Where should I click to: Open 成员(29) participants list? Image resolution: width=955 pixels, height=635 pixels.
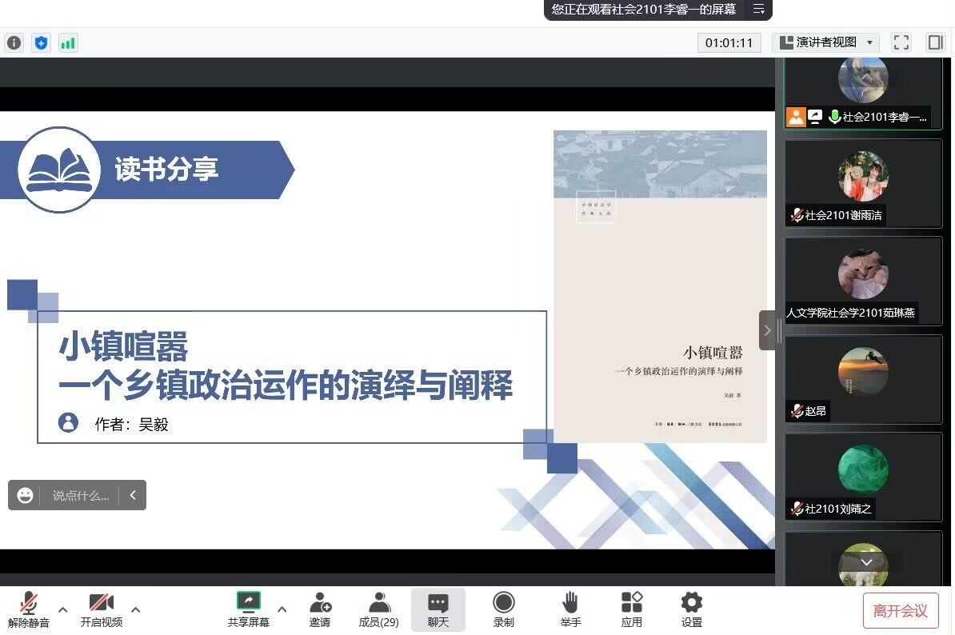378,609
